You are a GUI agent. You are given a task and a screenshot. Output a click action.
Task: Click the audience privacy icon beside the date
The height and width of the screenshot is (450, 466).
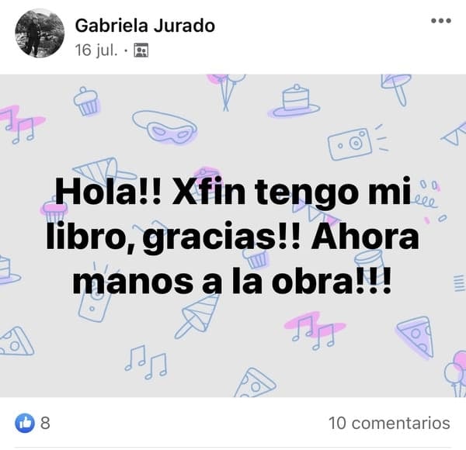[x=141, y=50]
